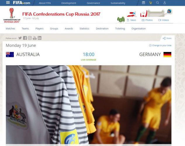Screen dimensions: 185x146
Task: Go to the Ticketing section
Action: pyautogui.click(x=120, y=29)
